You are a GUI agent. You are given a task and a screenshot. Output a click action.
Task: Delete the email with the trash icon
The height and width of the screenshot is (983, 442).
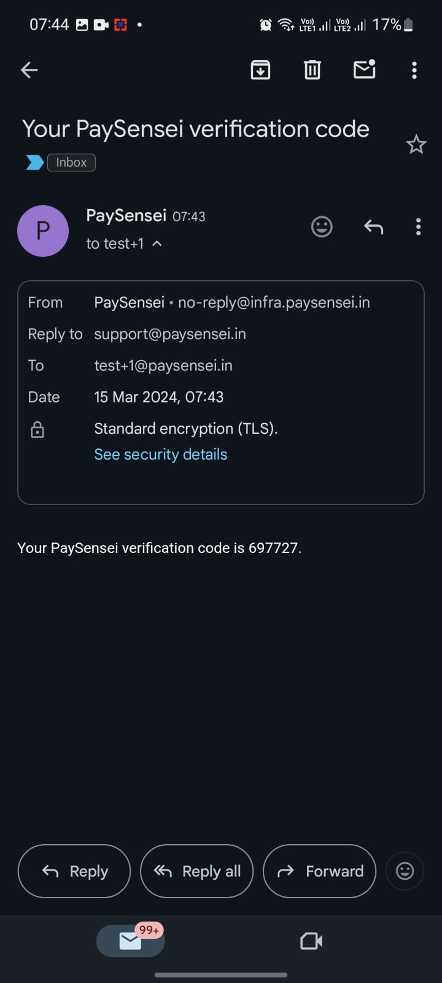[x=312, y=70]
